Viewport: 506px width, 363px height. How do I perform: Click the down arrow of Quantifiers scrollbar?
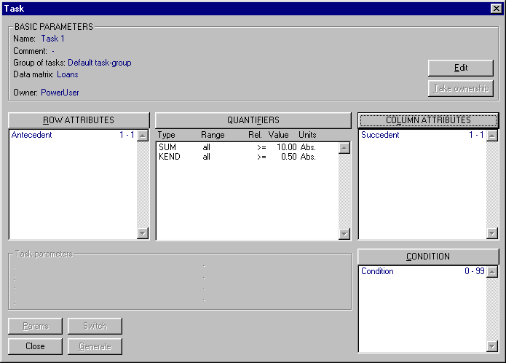(344, 233)
